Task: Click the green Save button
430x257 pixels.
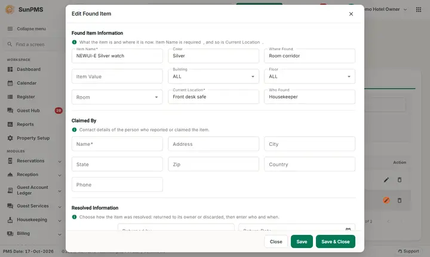Action: point(302,241)
